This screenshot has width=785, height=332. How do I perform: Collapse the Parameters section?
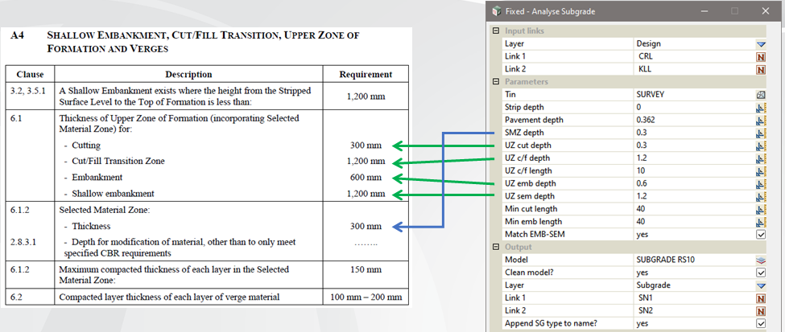495,82
